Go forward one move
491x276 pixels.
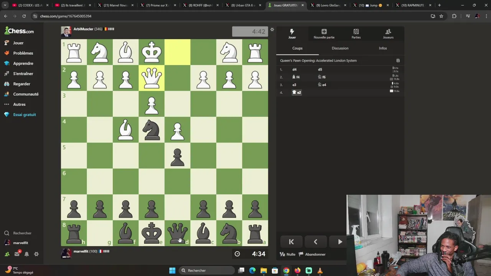pyautogui.click(x=340, y=242)
